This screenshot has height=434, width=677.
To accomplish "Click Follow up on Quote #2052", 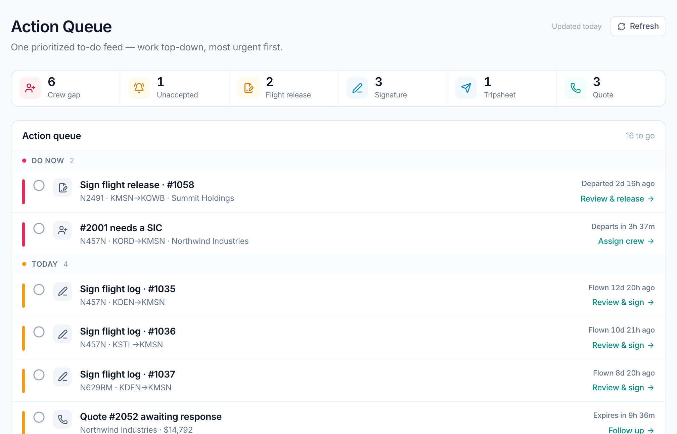I will pos(631,430).
